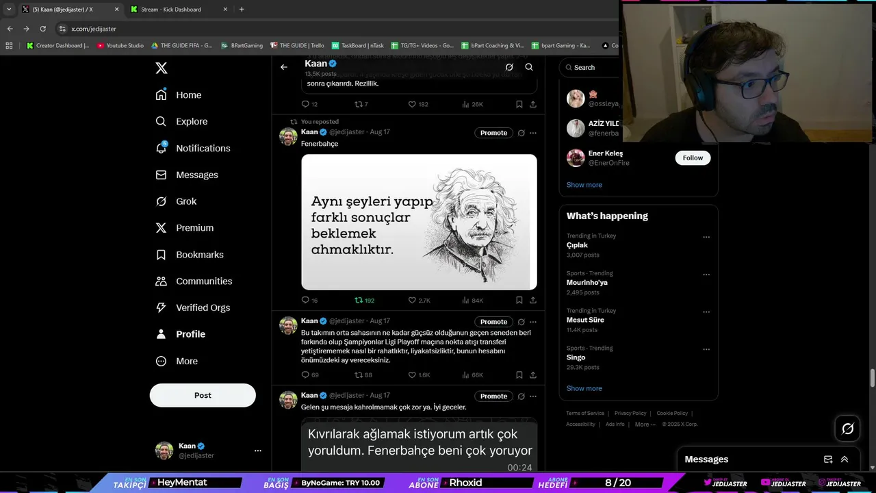This screenshot has width=876, height=493.
Task: Open a new browser tab
Action: click(x=242, y=10)
